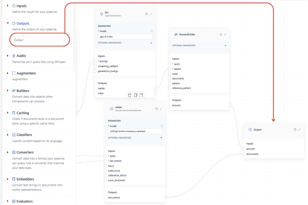Click the gpt-4-turbo model input field
Image resolution: width=308 pixels, height=205 pixels.
[125, 36]
